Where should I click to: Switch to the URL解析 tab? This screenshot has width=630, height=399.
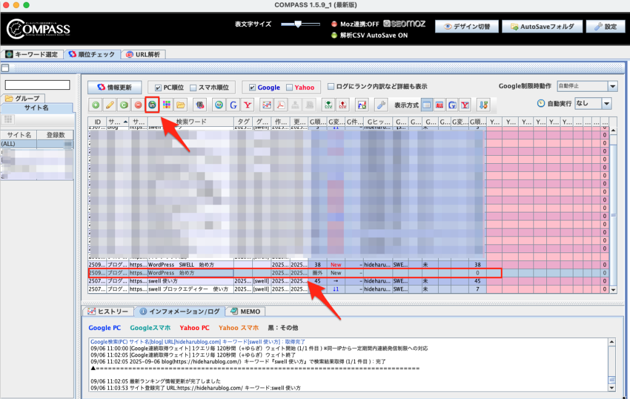click(x=143, y=55)
